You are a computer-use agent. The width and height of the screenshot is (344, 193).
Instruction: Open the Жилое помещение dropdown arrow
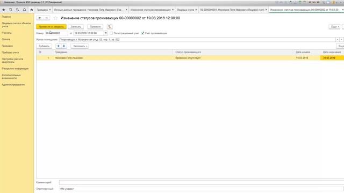pyautogui.click(x=338, y=40)
